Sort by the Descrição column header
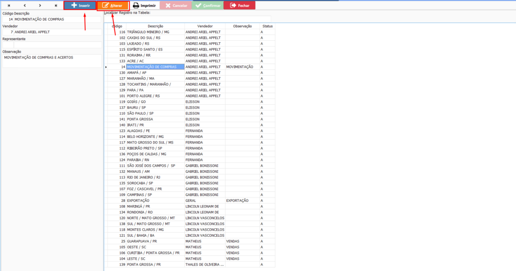Image resolution: width=516 pixels, height=271 pixels. click(155, 26)
